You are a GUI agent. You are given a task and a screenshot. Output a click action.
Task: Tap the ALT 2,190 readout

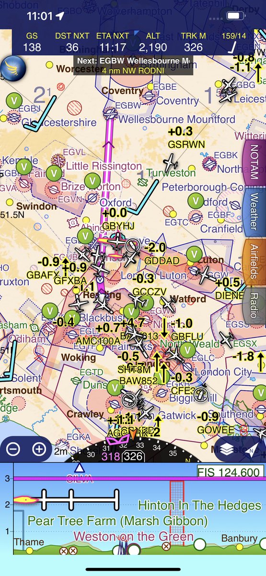point(153,43)
